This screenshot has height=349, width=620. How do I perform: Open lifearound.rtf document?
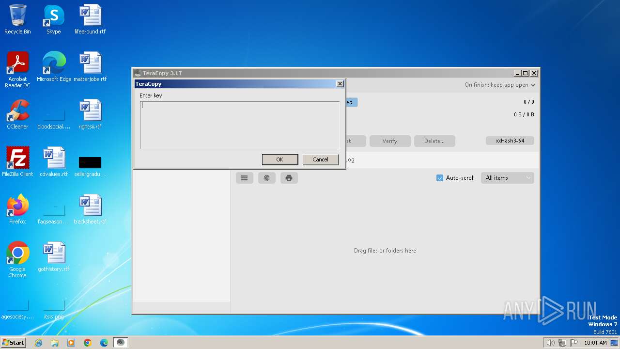pos(90,20)
